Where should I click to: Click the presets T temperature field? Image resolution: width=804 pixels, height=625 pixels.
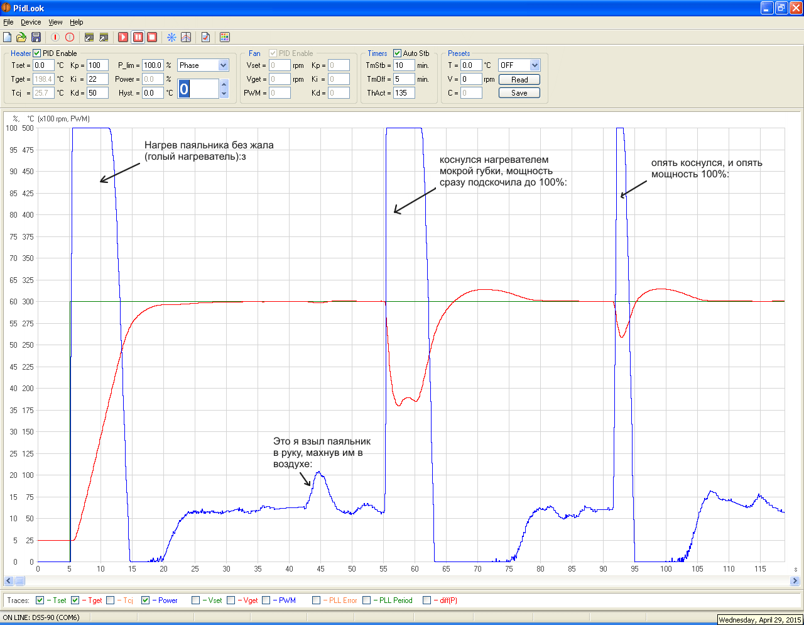(471, 65)
